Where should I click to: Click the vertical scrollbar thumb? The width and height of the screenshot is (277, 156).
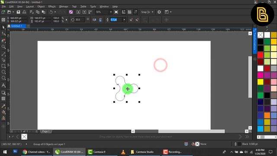point(250,77)
